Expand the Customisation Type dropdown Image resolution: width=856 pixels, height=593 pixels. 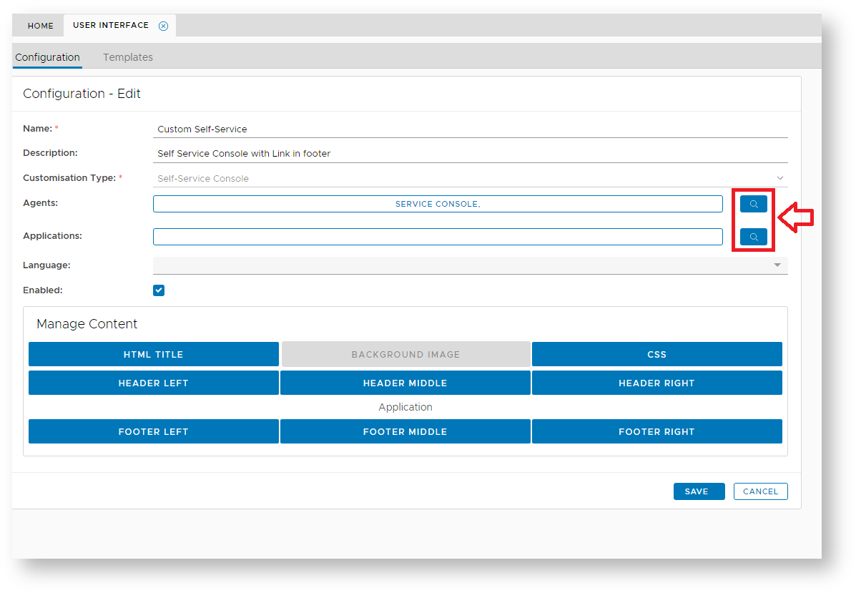[779, 178]
